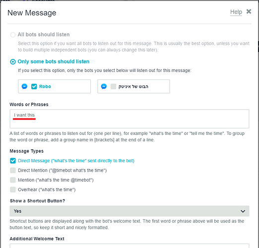Screen dimensions: 259x248
Task: Select Only some bots should listen
Action: [x=13, y=62]
